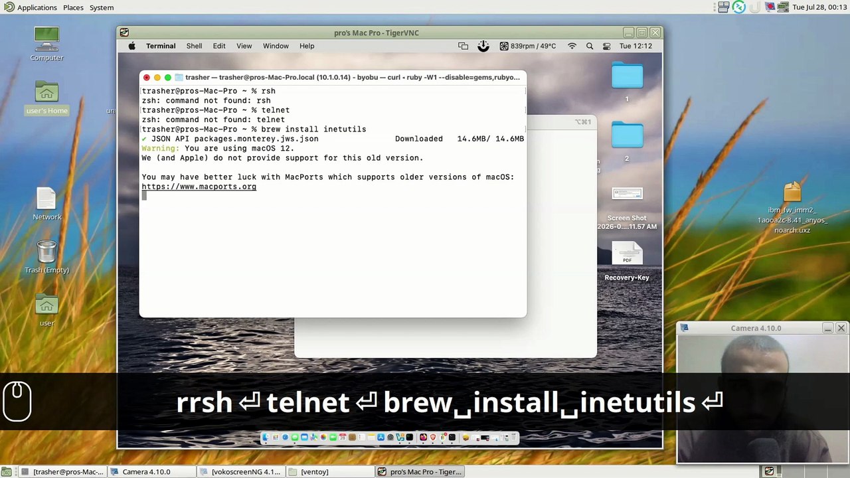Open the Window menu in the Mac menu bar

click(x=276, y=46)
